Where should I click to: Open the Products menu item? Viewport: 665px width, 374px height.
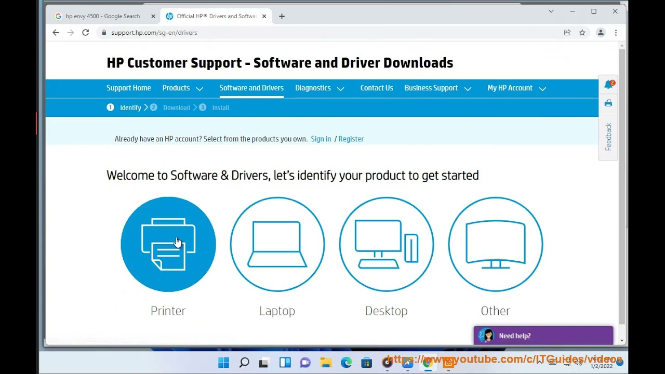pos(176,88)
